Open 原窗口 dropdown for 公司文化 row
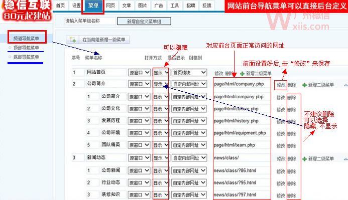 coord(139,109)
